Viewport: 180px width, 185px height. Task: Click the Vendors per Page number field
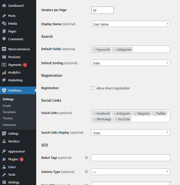(x=102, y=10)
